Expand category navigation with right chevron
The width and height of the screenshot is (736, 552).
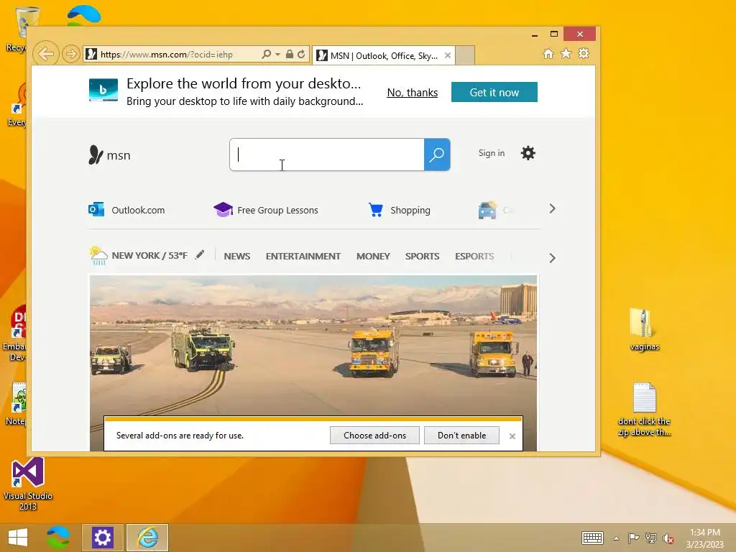pos(552,258)
